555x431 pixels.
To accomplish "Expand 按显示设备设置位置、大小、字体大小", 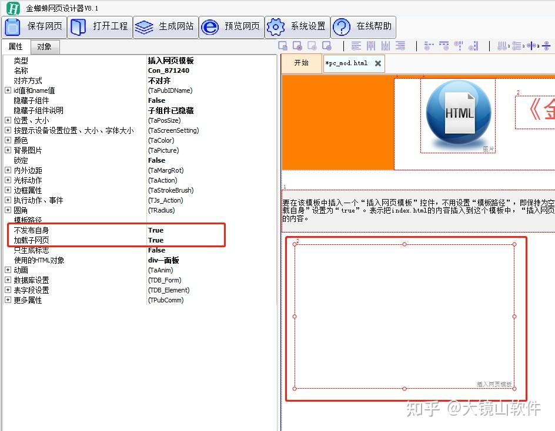I will tap(8, 130).
